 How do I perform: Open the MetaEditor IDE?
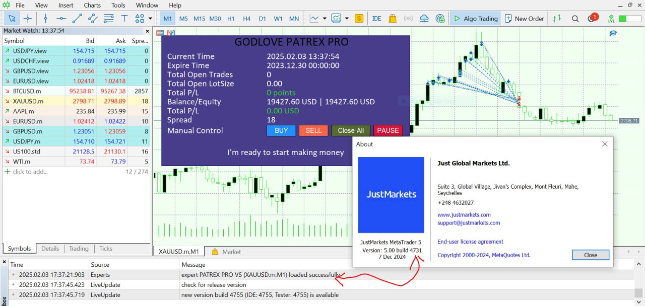pyautogui.click(x=376, y=19)
